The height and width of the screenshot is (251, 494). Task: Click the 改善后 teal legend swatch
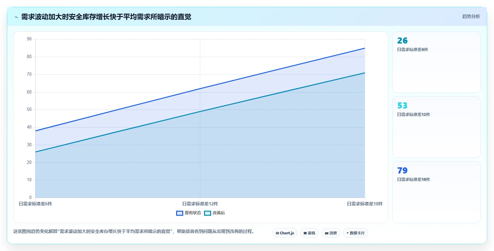pyautogui.click(x=208, y=213)
